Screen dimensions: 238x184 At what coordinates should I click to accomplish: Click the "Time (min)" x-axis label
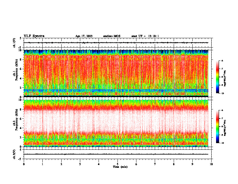120,167
